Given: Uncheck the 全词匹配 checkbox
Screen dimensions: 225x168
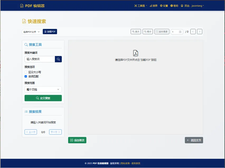Looking at the screenshot, I should click(x=26, y=77).
